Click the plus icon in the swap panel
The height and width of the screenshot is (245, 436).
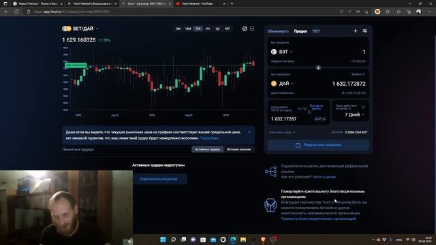pyautogui.click(x=355, y=31)
